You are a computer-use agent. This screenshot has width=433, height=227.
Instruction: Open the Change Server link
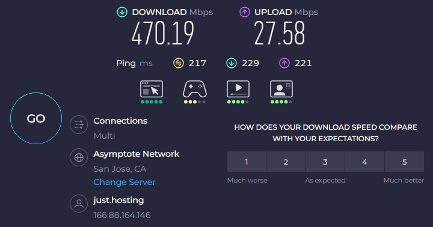pos(124,183)
